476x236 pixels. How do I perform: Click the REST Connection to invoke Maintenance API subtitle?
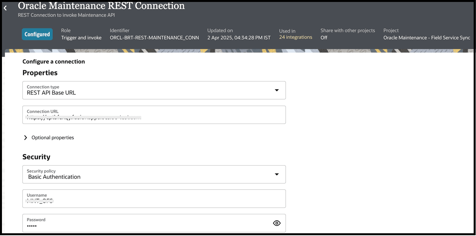66,15
